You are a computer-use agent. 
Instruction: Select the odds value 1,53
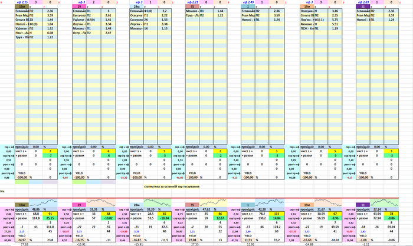pyautogui.click(x=165, y=19)
